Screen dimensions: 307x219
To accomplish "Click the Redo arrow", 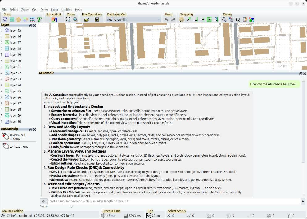I will pos(173,19).
